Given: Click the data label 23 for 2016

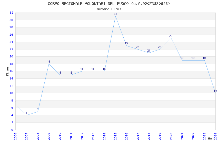Looking at the screenshot, I should coord(126,43).
